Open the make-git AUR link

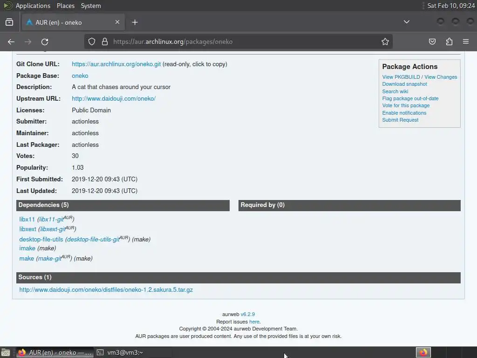49,258
